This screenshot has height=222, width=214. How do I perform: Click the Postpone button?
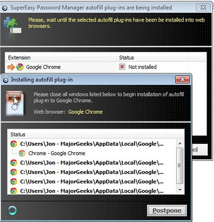[x=167, y=210]
